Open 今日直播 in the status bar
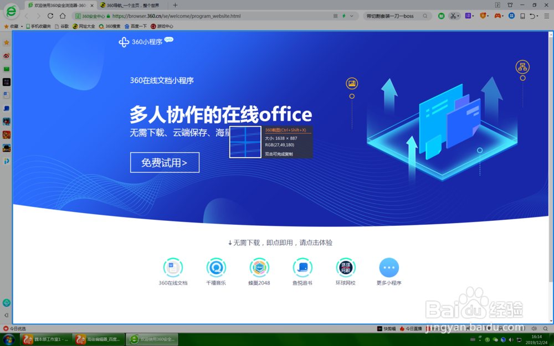Screen dimensions: 554x346 point(411,328)
